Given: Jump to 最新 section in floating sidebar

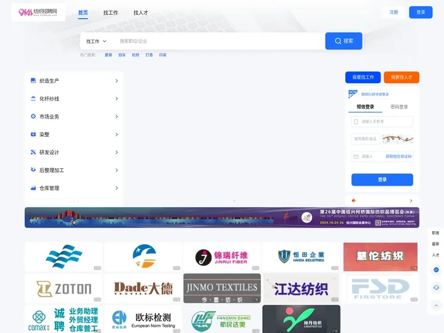Looking at the screenshot, I should click(x=435, y=244).
